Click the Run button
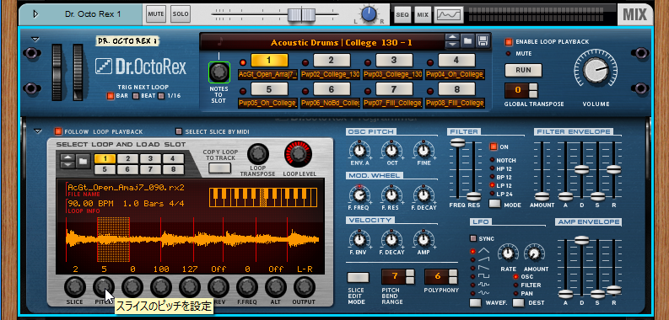Image resolution: width=669 pixels, height=320 pixels. (523, 70)
